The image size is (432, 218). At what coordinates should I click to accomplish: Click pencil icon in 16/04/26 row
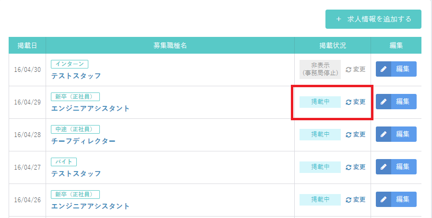[x=384, y=199]
